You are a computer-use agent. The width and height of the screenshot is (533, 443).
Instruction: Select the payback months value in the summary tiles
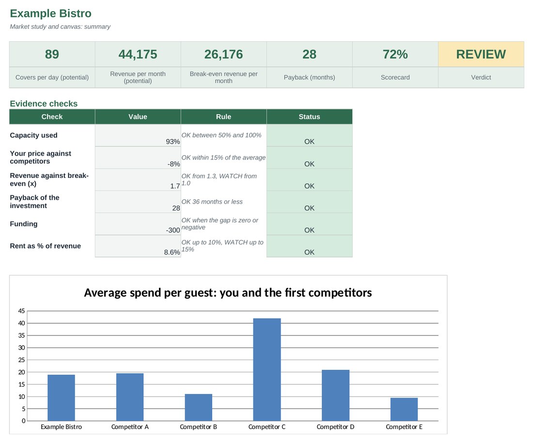click(309, 54)
